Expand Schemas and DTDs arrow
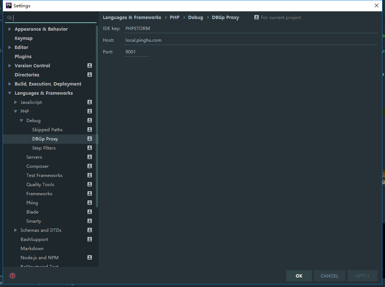The height and width of the screenshot is (287, 385). tap(15, 230)
